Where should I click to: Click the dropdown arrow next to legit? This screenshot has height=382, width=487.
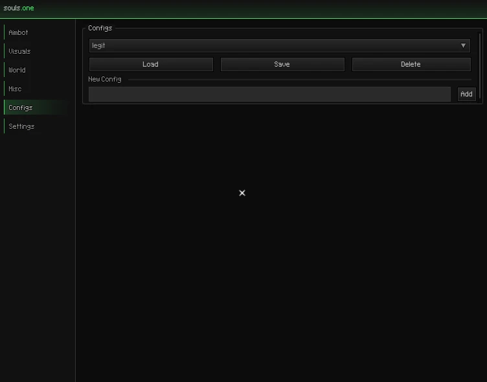pos(463,46)
